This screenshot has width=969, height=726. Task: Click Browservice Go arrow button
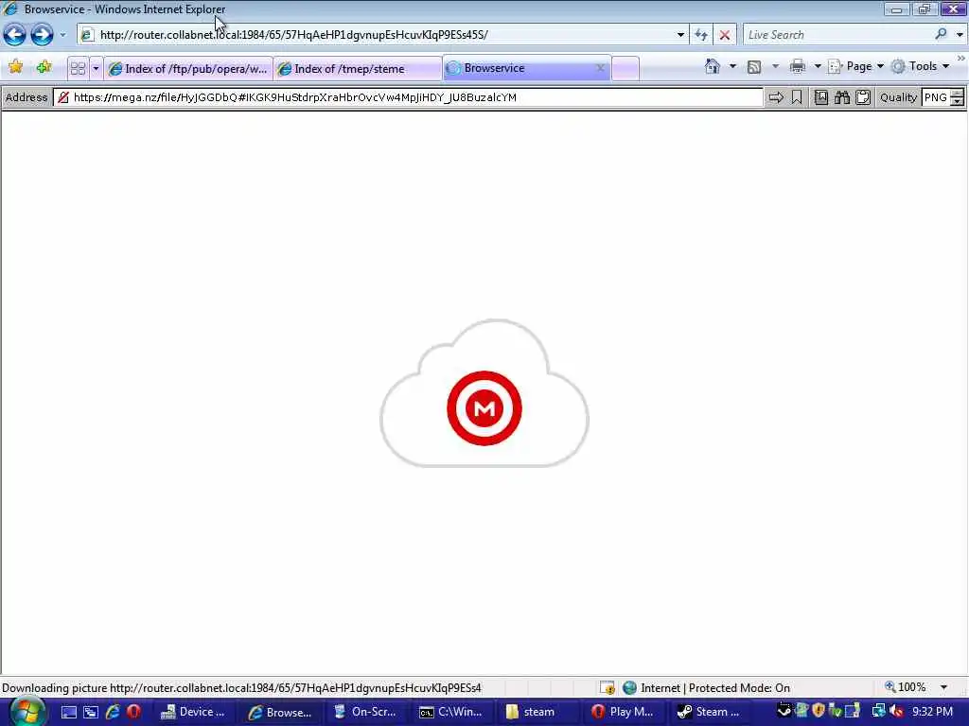(x=776, y=97)
